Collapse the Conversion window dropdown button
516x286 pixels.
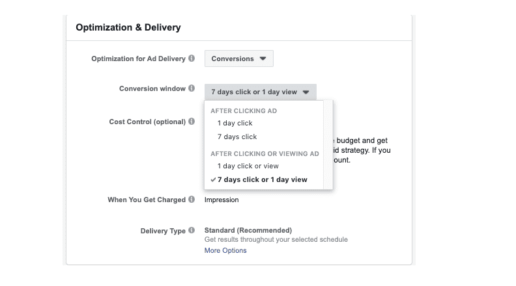[260, 92]
